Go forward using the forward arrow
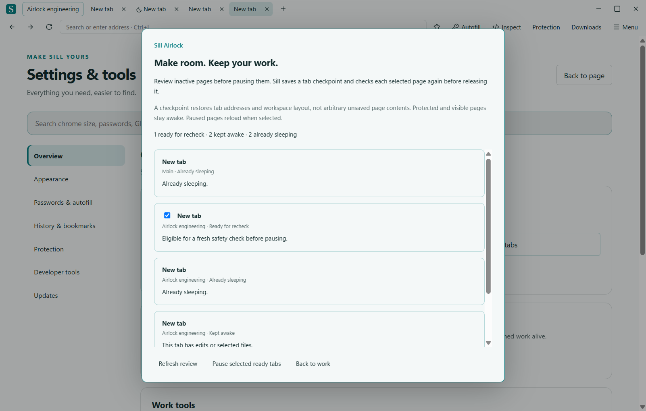This screenshot has width=646, height=411. [x=31, y=27]
